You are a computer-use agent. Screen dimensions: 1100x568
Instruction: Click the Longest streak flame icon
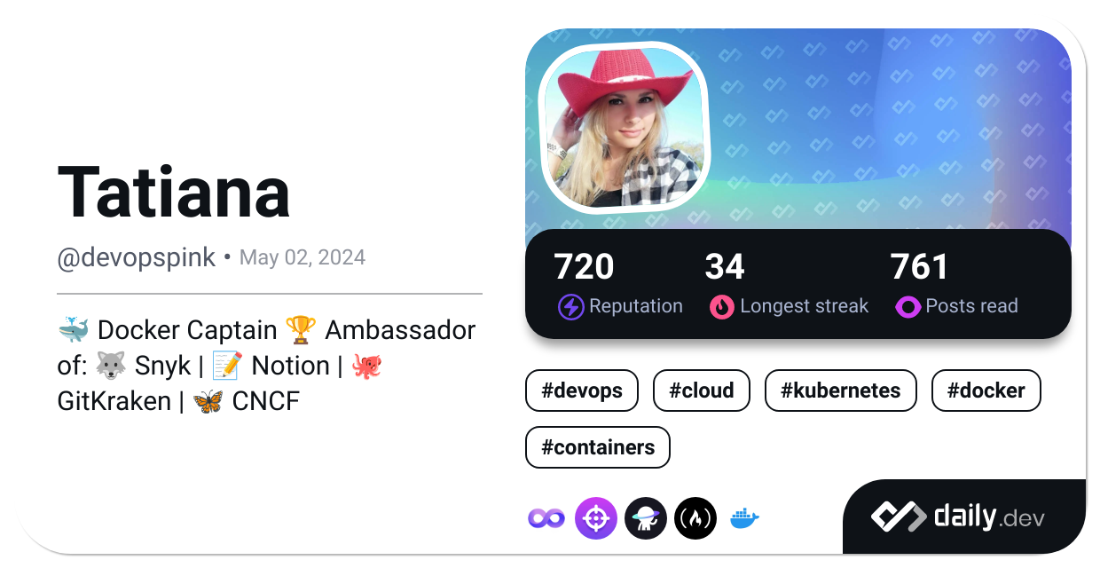721,306
